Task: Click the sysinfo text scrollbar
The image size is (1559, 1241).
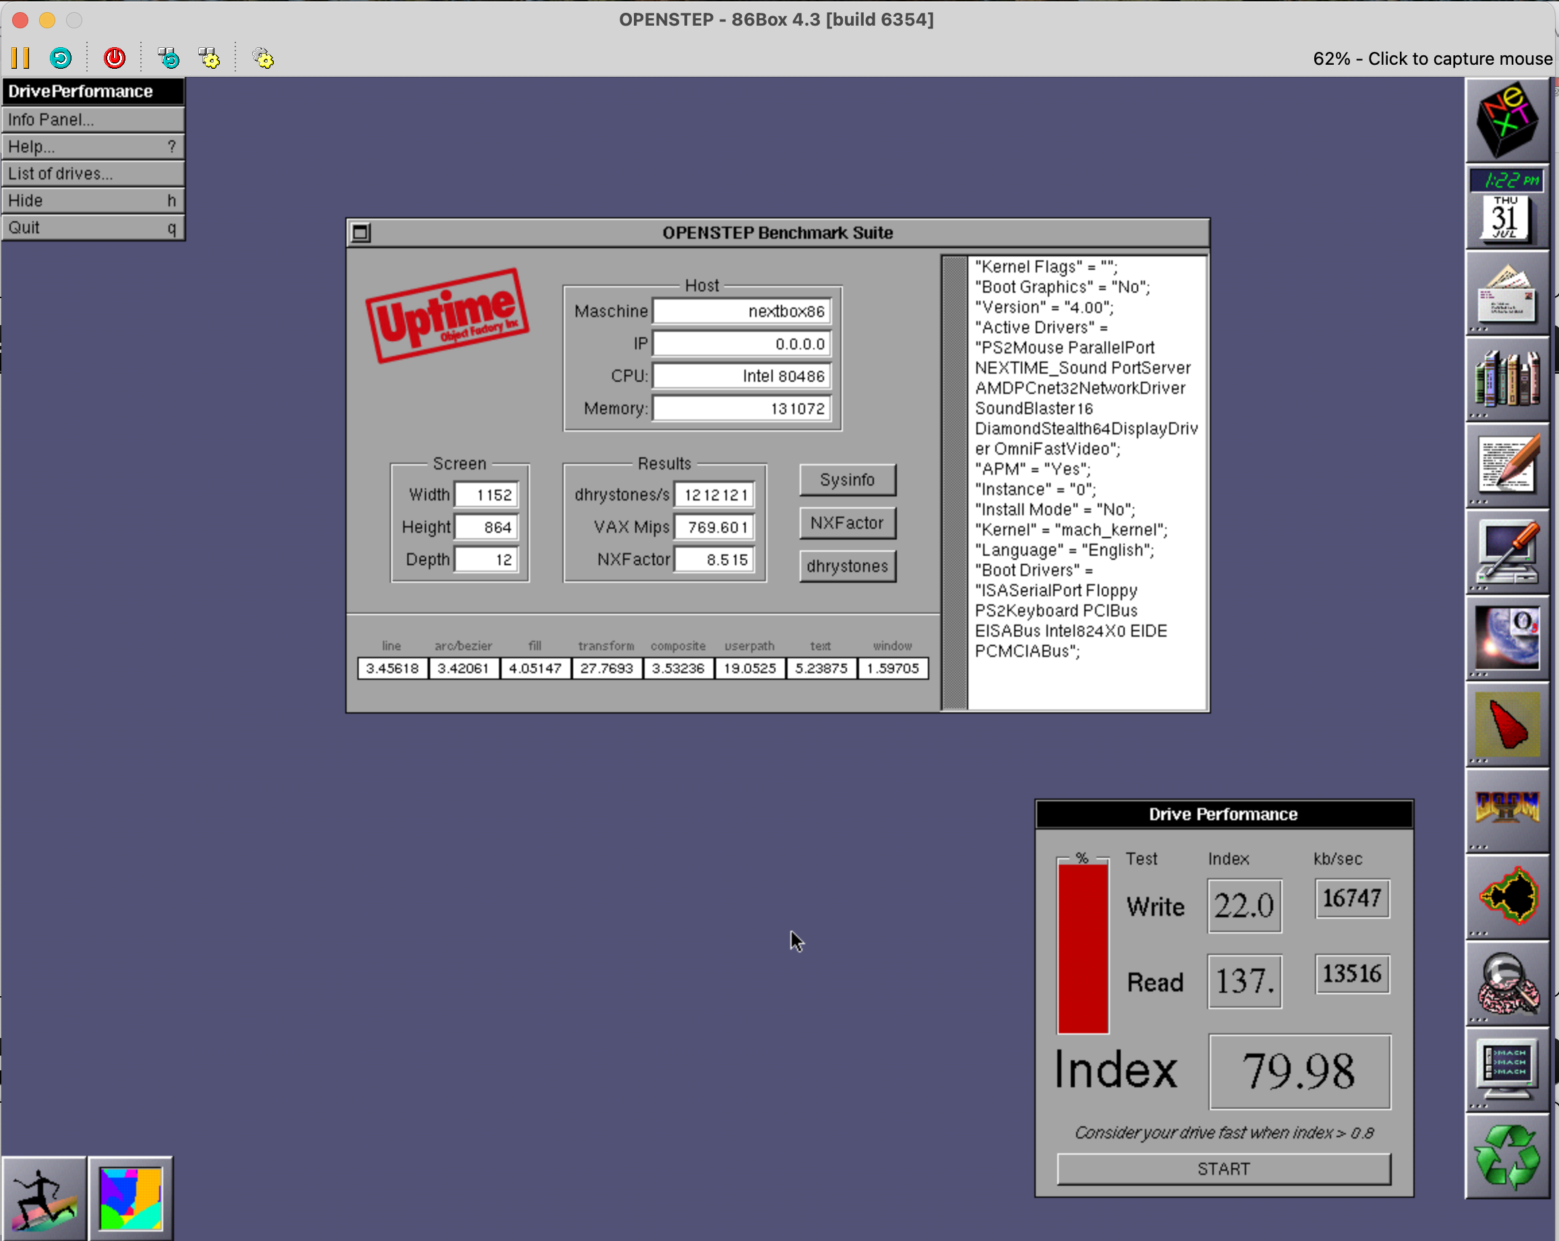Action: [x=955, y=482]
